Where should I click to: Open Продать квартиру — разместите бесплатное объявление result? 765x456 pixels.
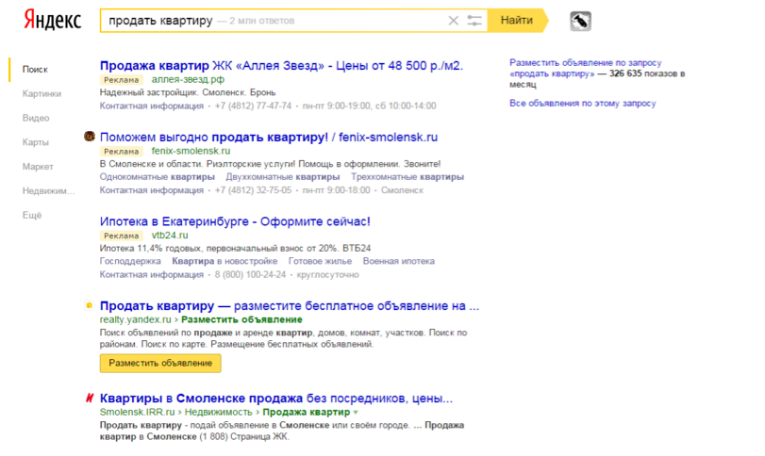pyautogui.click(x=290, y=306)
